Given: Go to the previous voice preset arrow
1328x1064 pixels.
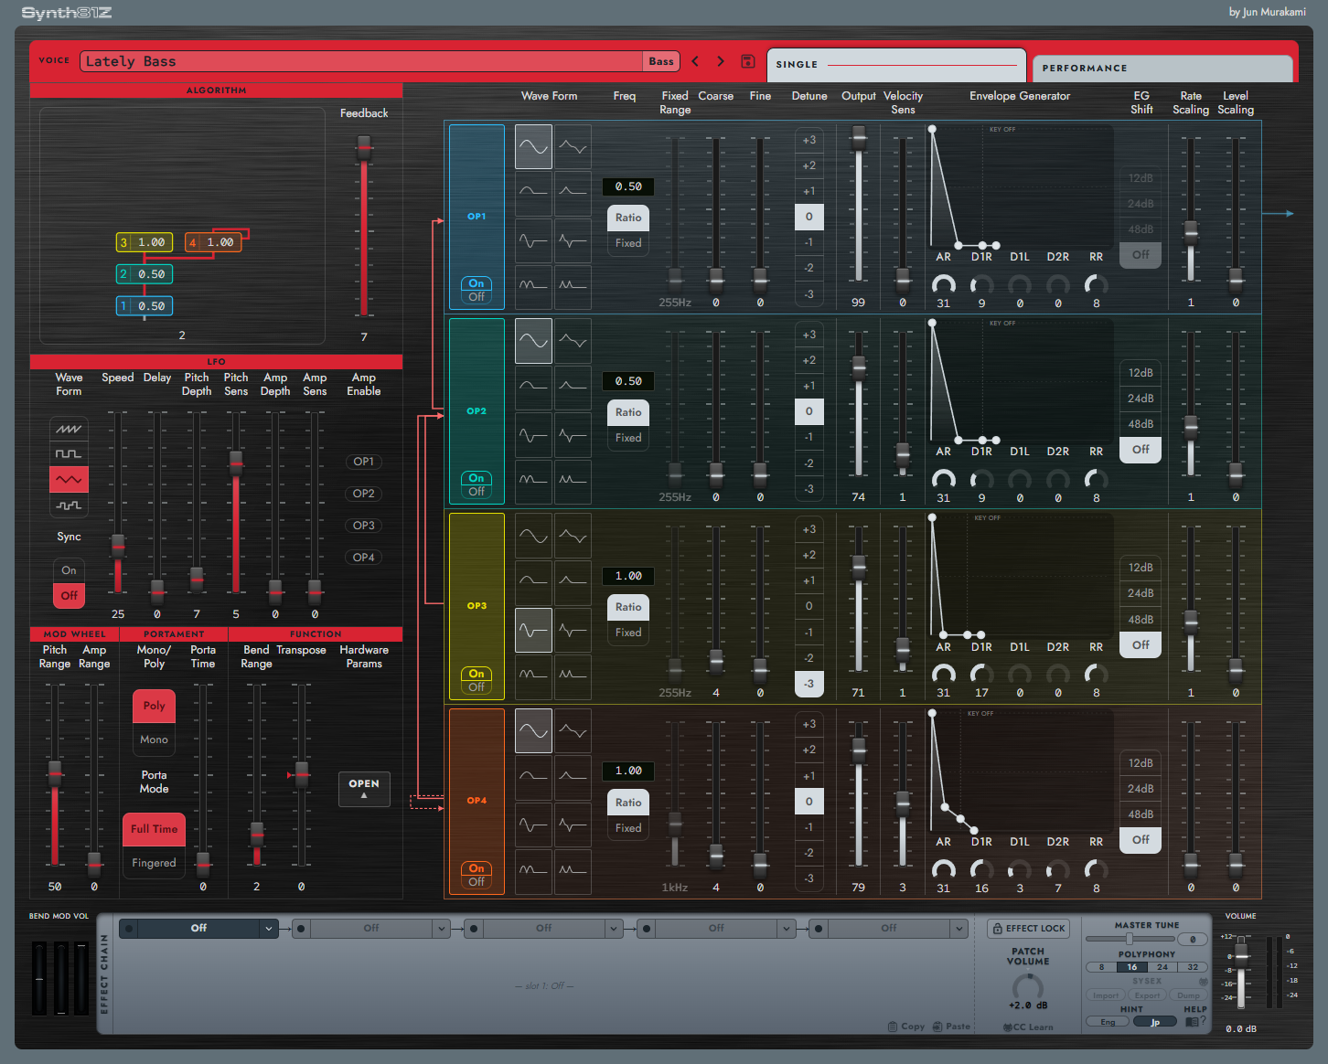Looking at the screenshot, I should tap(695, 61).
